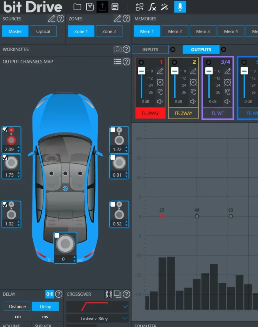Select the Optical source

pyautogui.click(x=43, y=31)
